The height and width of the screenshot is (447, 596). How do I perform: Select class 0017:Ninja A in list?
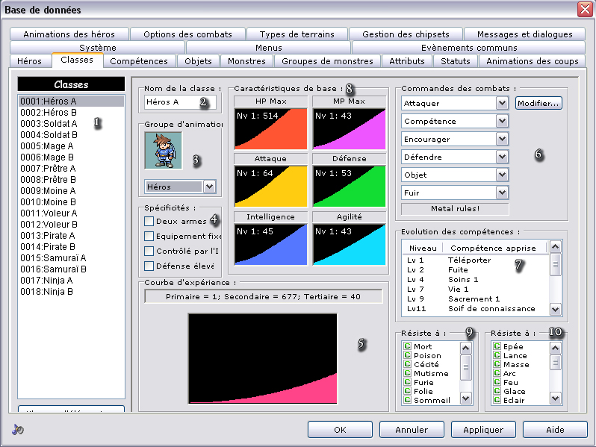click(x=72, y=281)
